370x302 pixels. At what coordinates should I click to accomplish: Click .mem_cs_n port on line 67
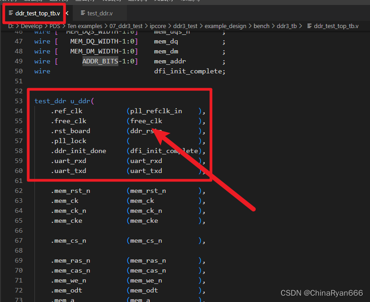(x=68, y=241)
